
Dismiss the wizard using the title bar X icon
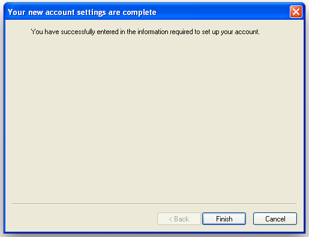pos(296,12)
